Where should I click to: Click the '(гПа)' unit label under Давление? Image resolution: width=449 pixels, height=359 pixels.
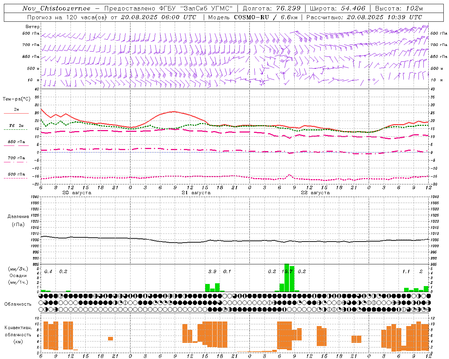[x=18, y=224]
